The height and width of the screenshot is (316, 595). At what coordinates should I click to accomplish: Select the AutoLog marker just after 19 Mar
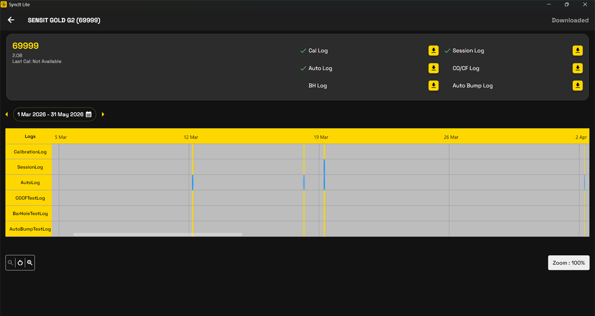(324, 182)
